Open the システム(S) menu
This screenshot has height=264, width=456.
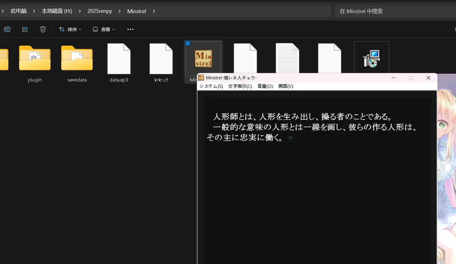pos(211,86)
